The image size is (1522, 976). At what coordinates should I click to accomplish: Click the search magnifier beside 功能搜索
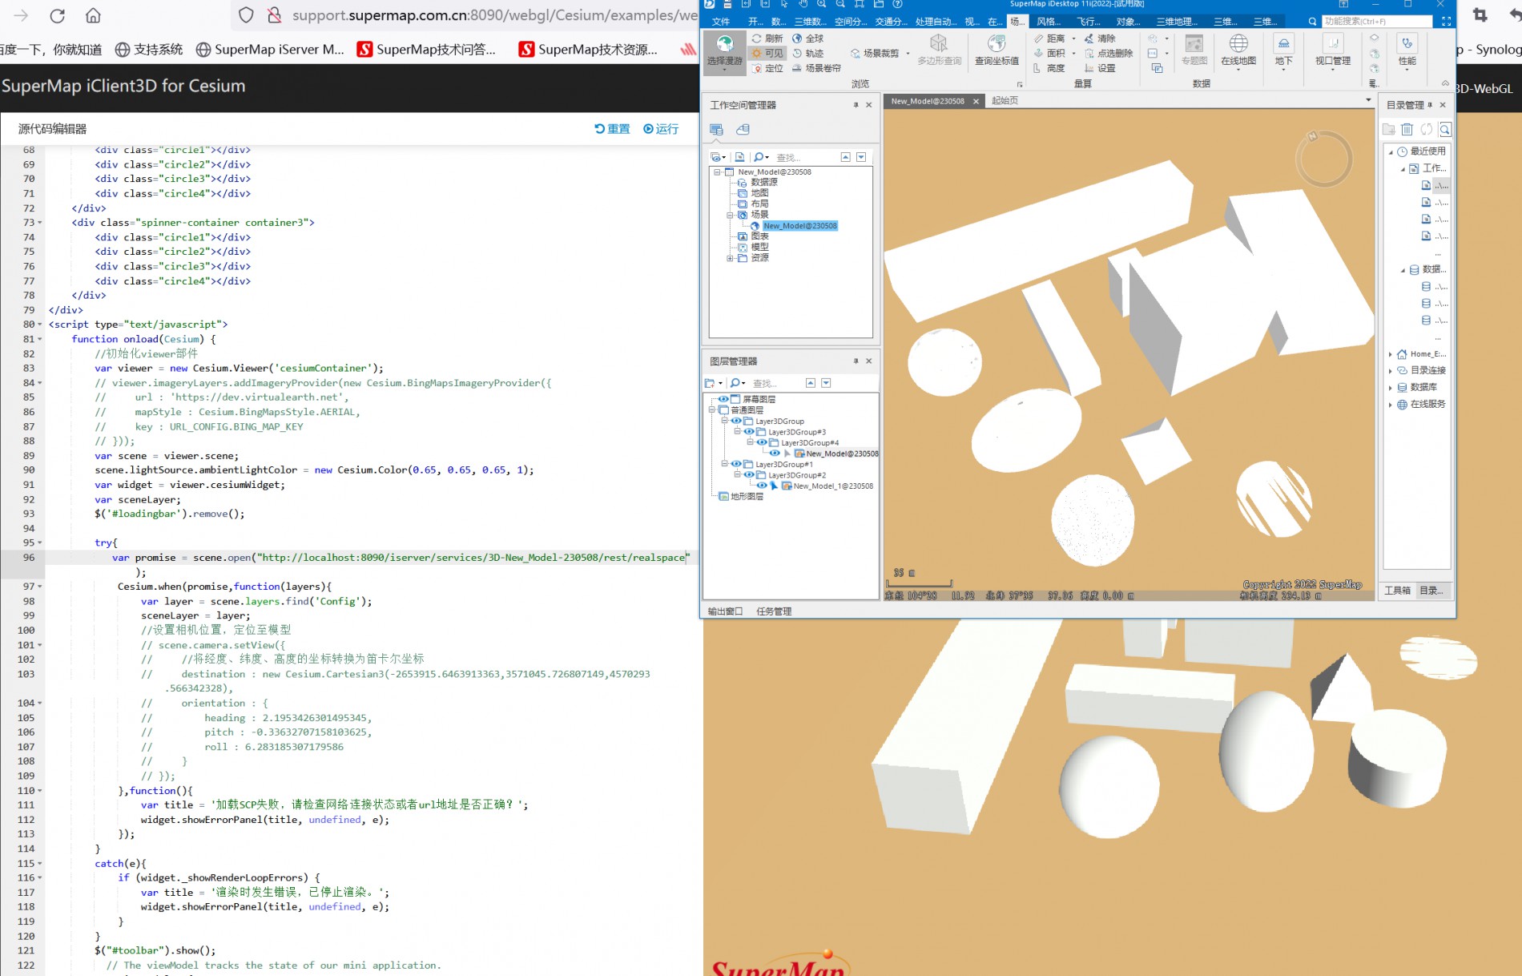tap(1312, 22)
